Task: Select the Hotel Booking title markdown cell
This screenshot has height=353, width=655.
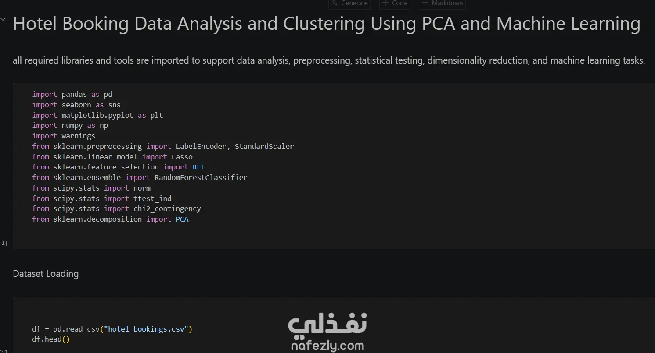Action: [x=327, y=24]
